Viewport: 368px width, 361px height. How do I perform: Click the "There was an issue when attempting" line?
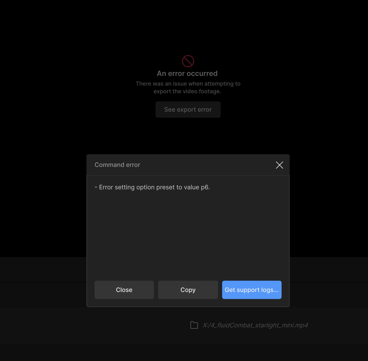(188, 84)
